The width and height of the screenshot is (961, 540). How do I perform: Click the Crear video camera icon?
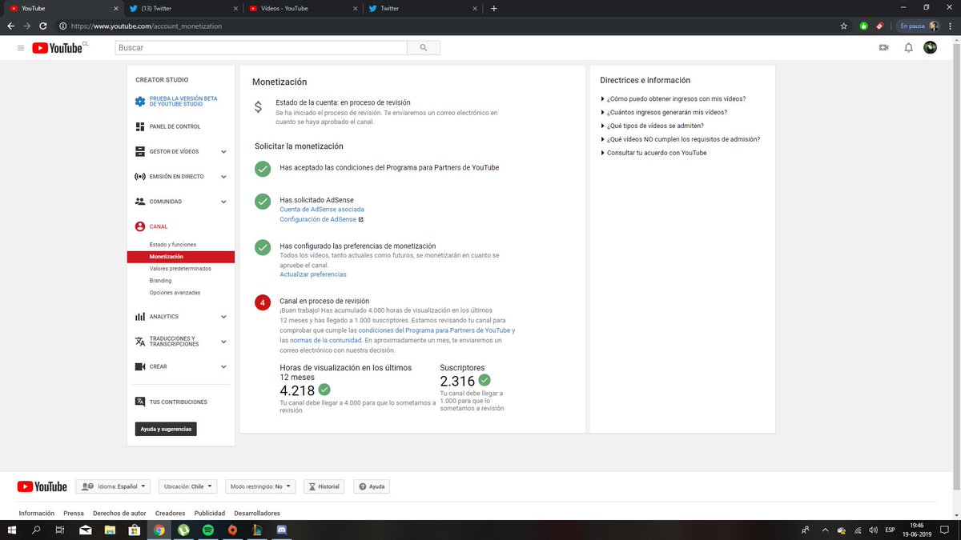(x=140, y=366)
